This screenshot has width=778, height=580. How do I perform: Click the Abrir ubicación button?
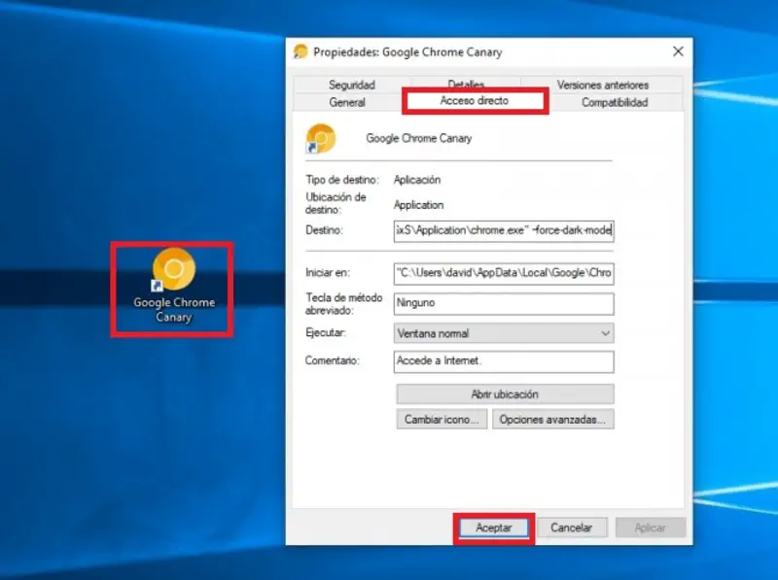[505, 394]
